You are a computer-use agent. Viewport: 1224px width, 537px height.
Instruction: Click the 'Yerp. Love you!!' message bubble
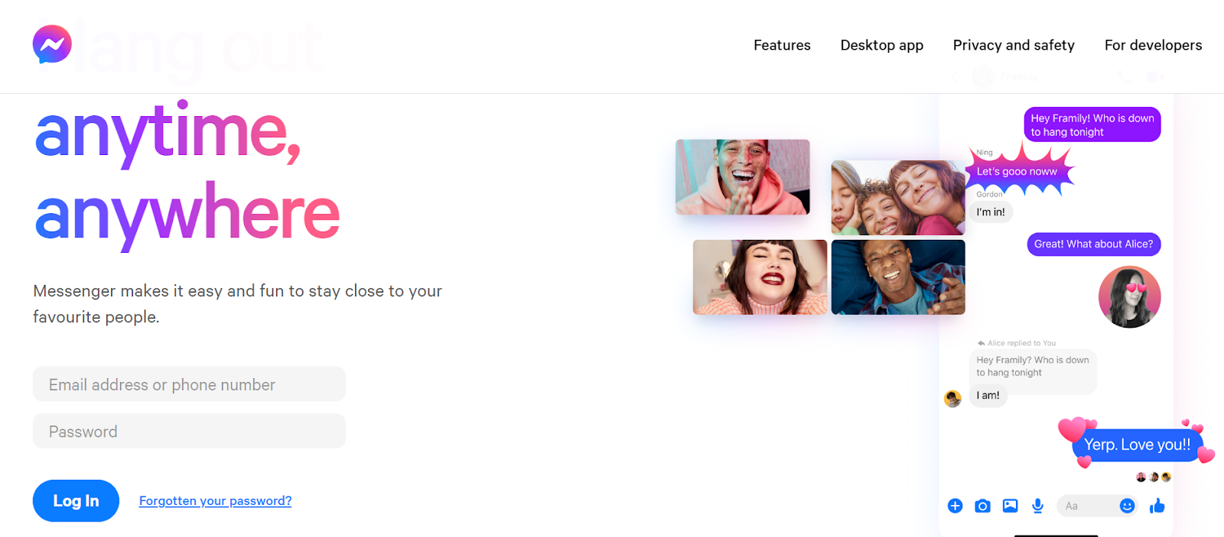click(x=1137, y=444)
